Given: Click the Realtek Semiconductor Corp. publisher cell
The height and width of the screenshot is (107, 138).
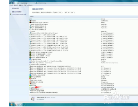Looking at the screenshot, I should [110, 63].
